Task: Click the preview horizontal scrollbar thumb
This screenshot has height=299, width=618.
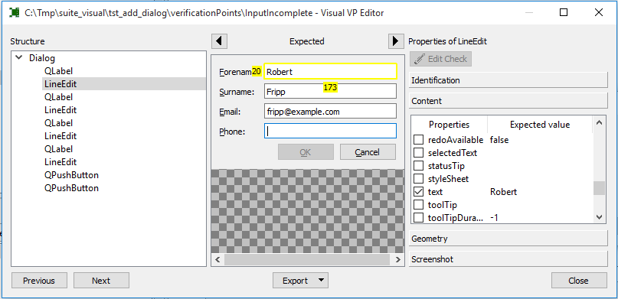Action: coord(307,259)
